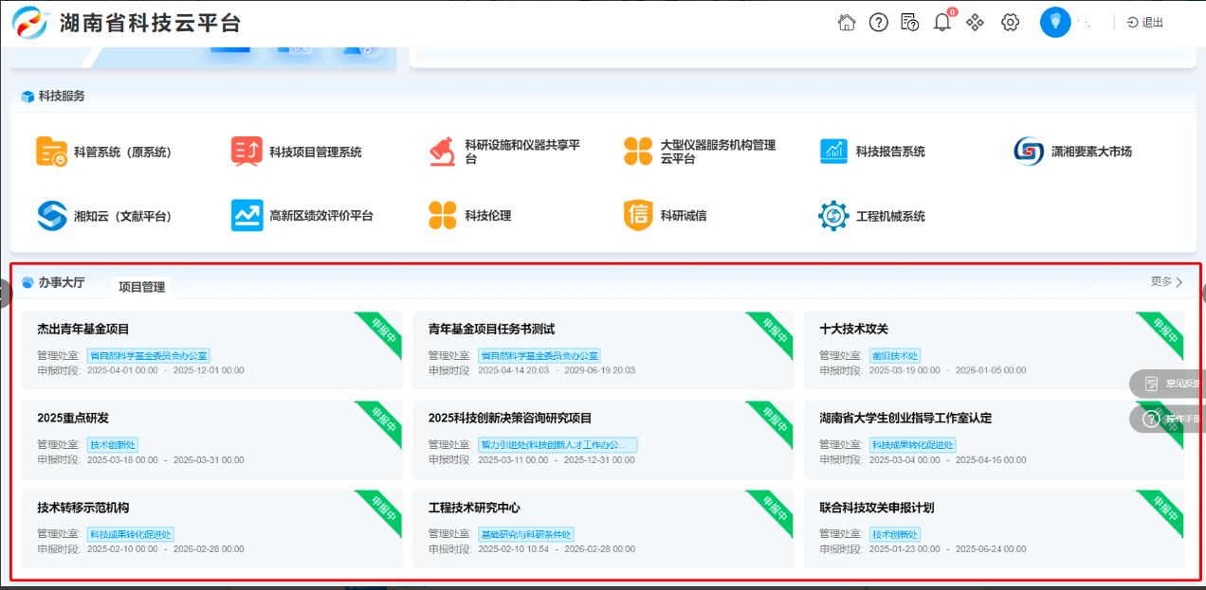Expand 更多 in 办事大厅
The width and height of the screenshot is (1206, 590).
coord(1166,281)
